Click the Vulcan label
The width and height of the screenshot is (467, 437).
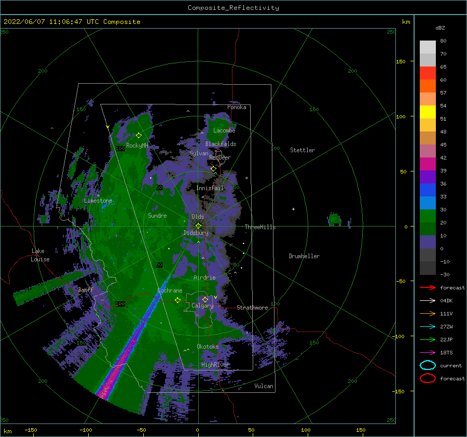pos(264,386)
